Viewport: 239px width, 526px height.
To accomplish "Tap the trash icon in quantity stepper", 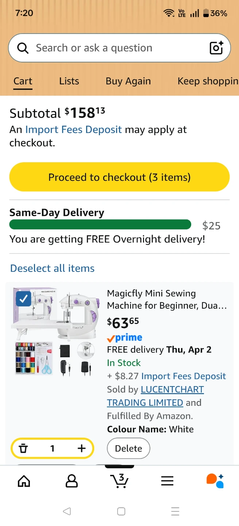I will 23,448.
